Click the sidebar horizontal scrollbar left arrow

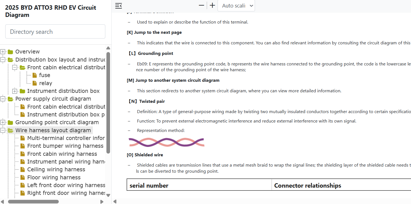pos(2,202)
